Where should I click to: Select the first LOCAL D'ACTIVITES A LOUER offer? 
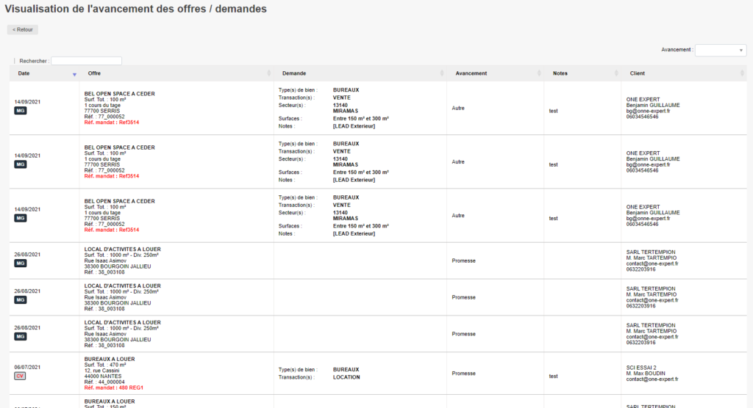122,249
